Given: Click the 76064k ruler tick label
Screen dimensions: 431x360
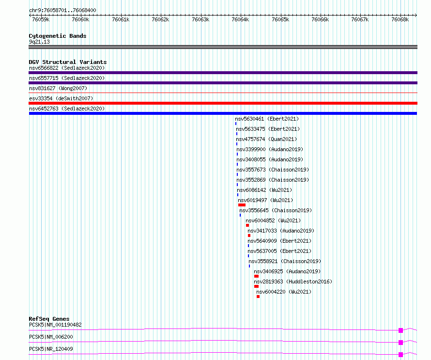Looking at the screenshot, I should tap(240, 19).
